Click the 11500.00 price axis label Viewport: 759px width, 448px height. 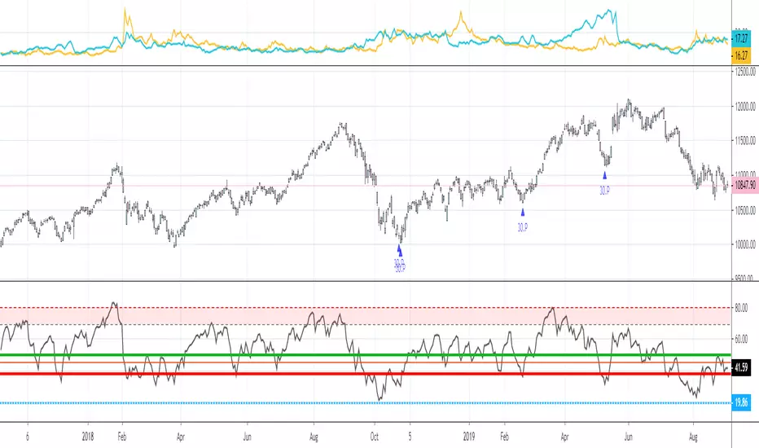(745, 141)
